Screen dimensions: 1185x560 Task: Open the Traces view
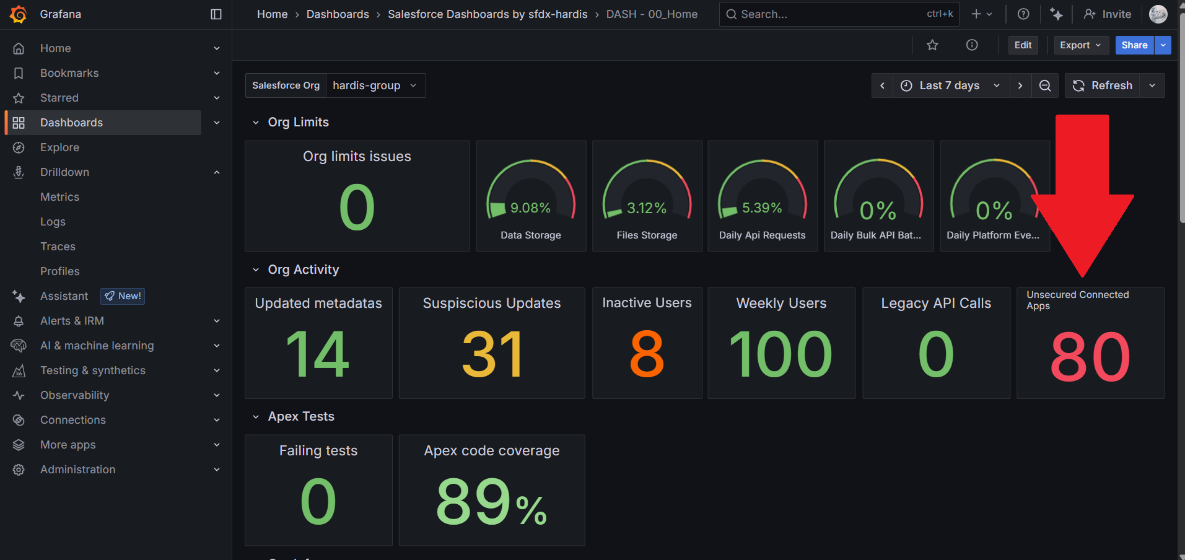[x=58, y=246]
